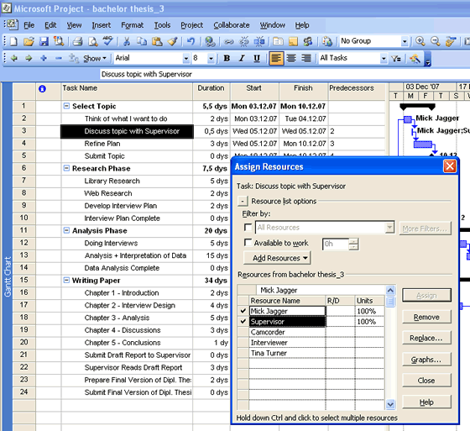Screen dimensions: 470x431
Task: Click the Zoom Out magnifier icon
Action: (x=436, y=41)
